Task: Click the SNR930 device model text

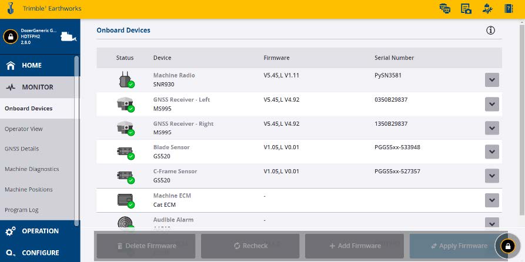Action: click(163, 85)
